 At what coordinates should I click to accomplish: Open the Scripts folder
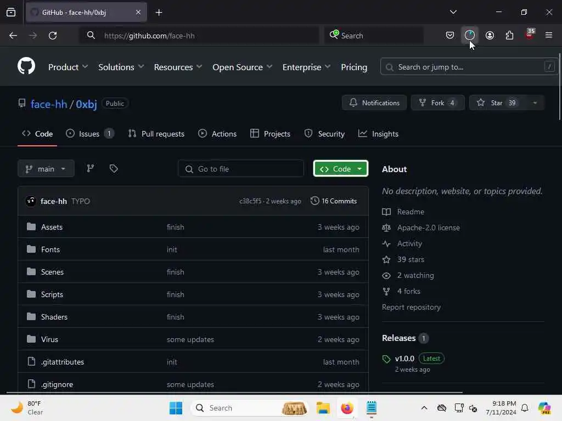pyautogui.click(x=52, y=294)
